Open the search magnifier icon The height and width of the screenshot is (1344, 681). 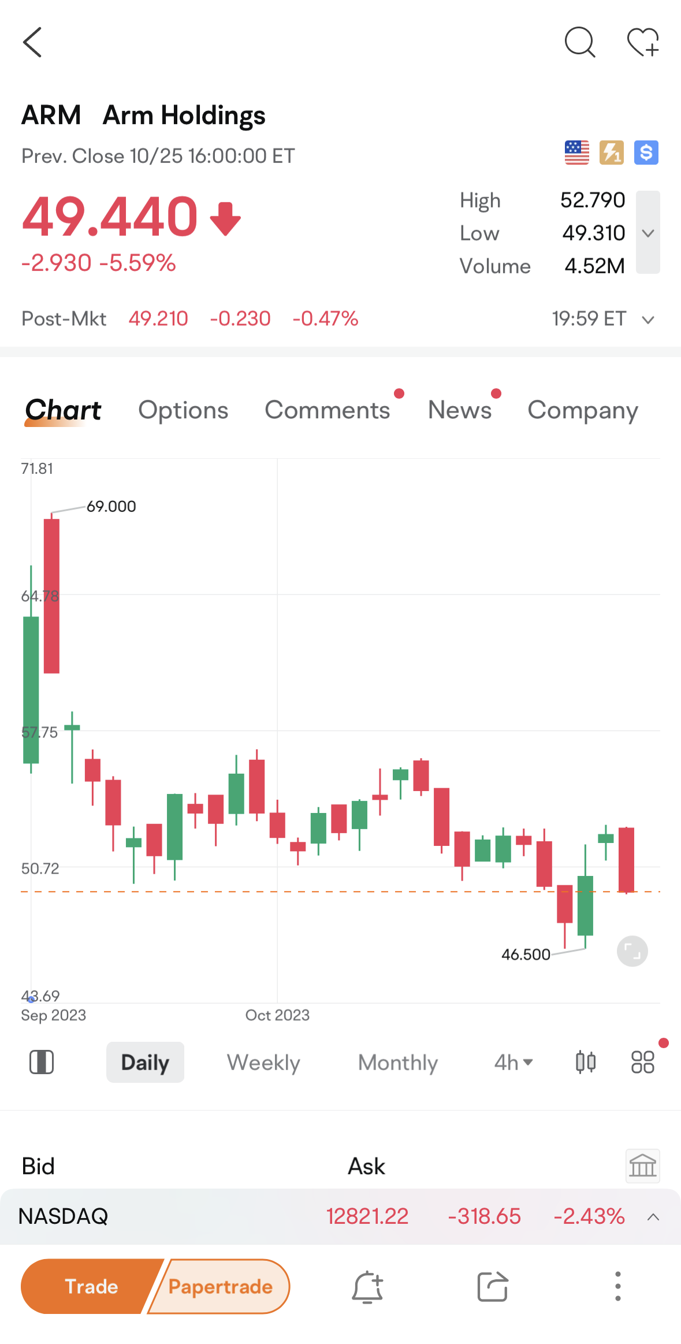tap(579, 42)
